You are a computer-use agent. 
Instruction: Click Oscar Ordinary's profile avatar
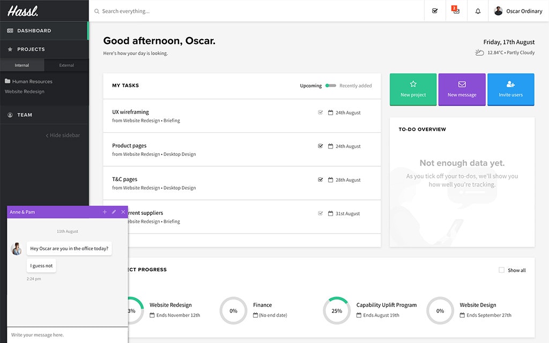pos(498,11)
